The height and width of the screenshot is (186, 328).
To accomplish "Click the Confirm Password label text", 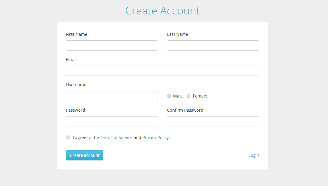I will (185, 110).
